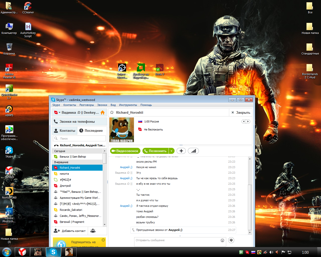Open ongoing call Richard_Horoshii, Андрей row
This screenshot has width=321, height=257.
pyautogui.click(x=79, y=145)
